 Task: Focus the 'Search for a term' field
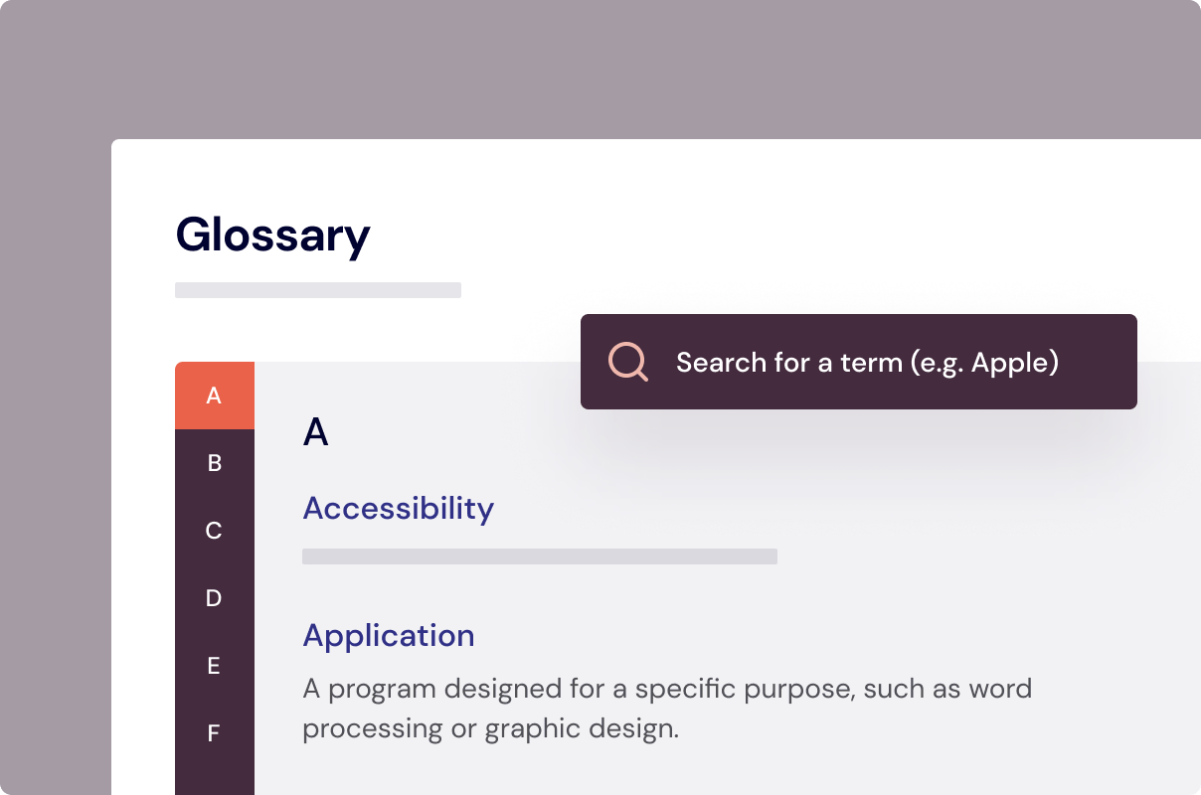click(858, 362)
